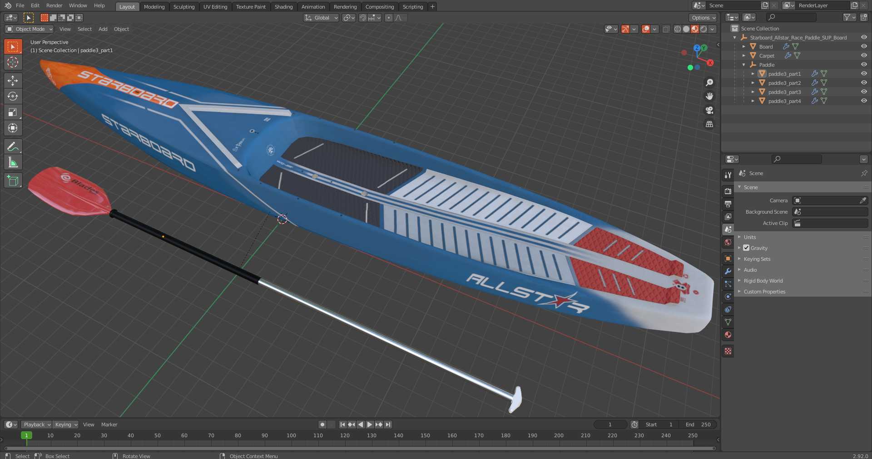
Task: Open the Render menu
Action: click(x=54, y=5)
